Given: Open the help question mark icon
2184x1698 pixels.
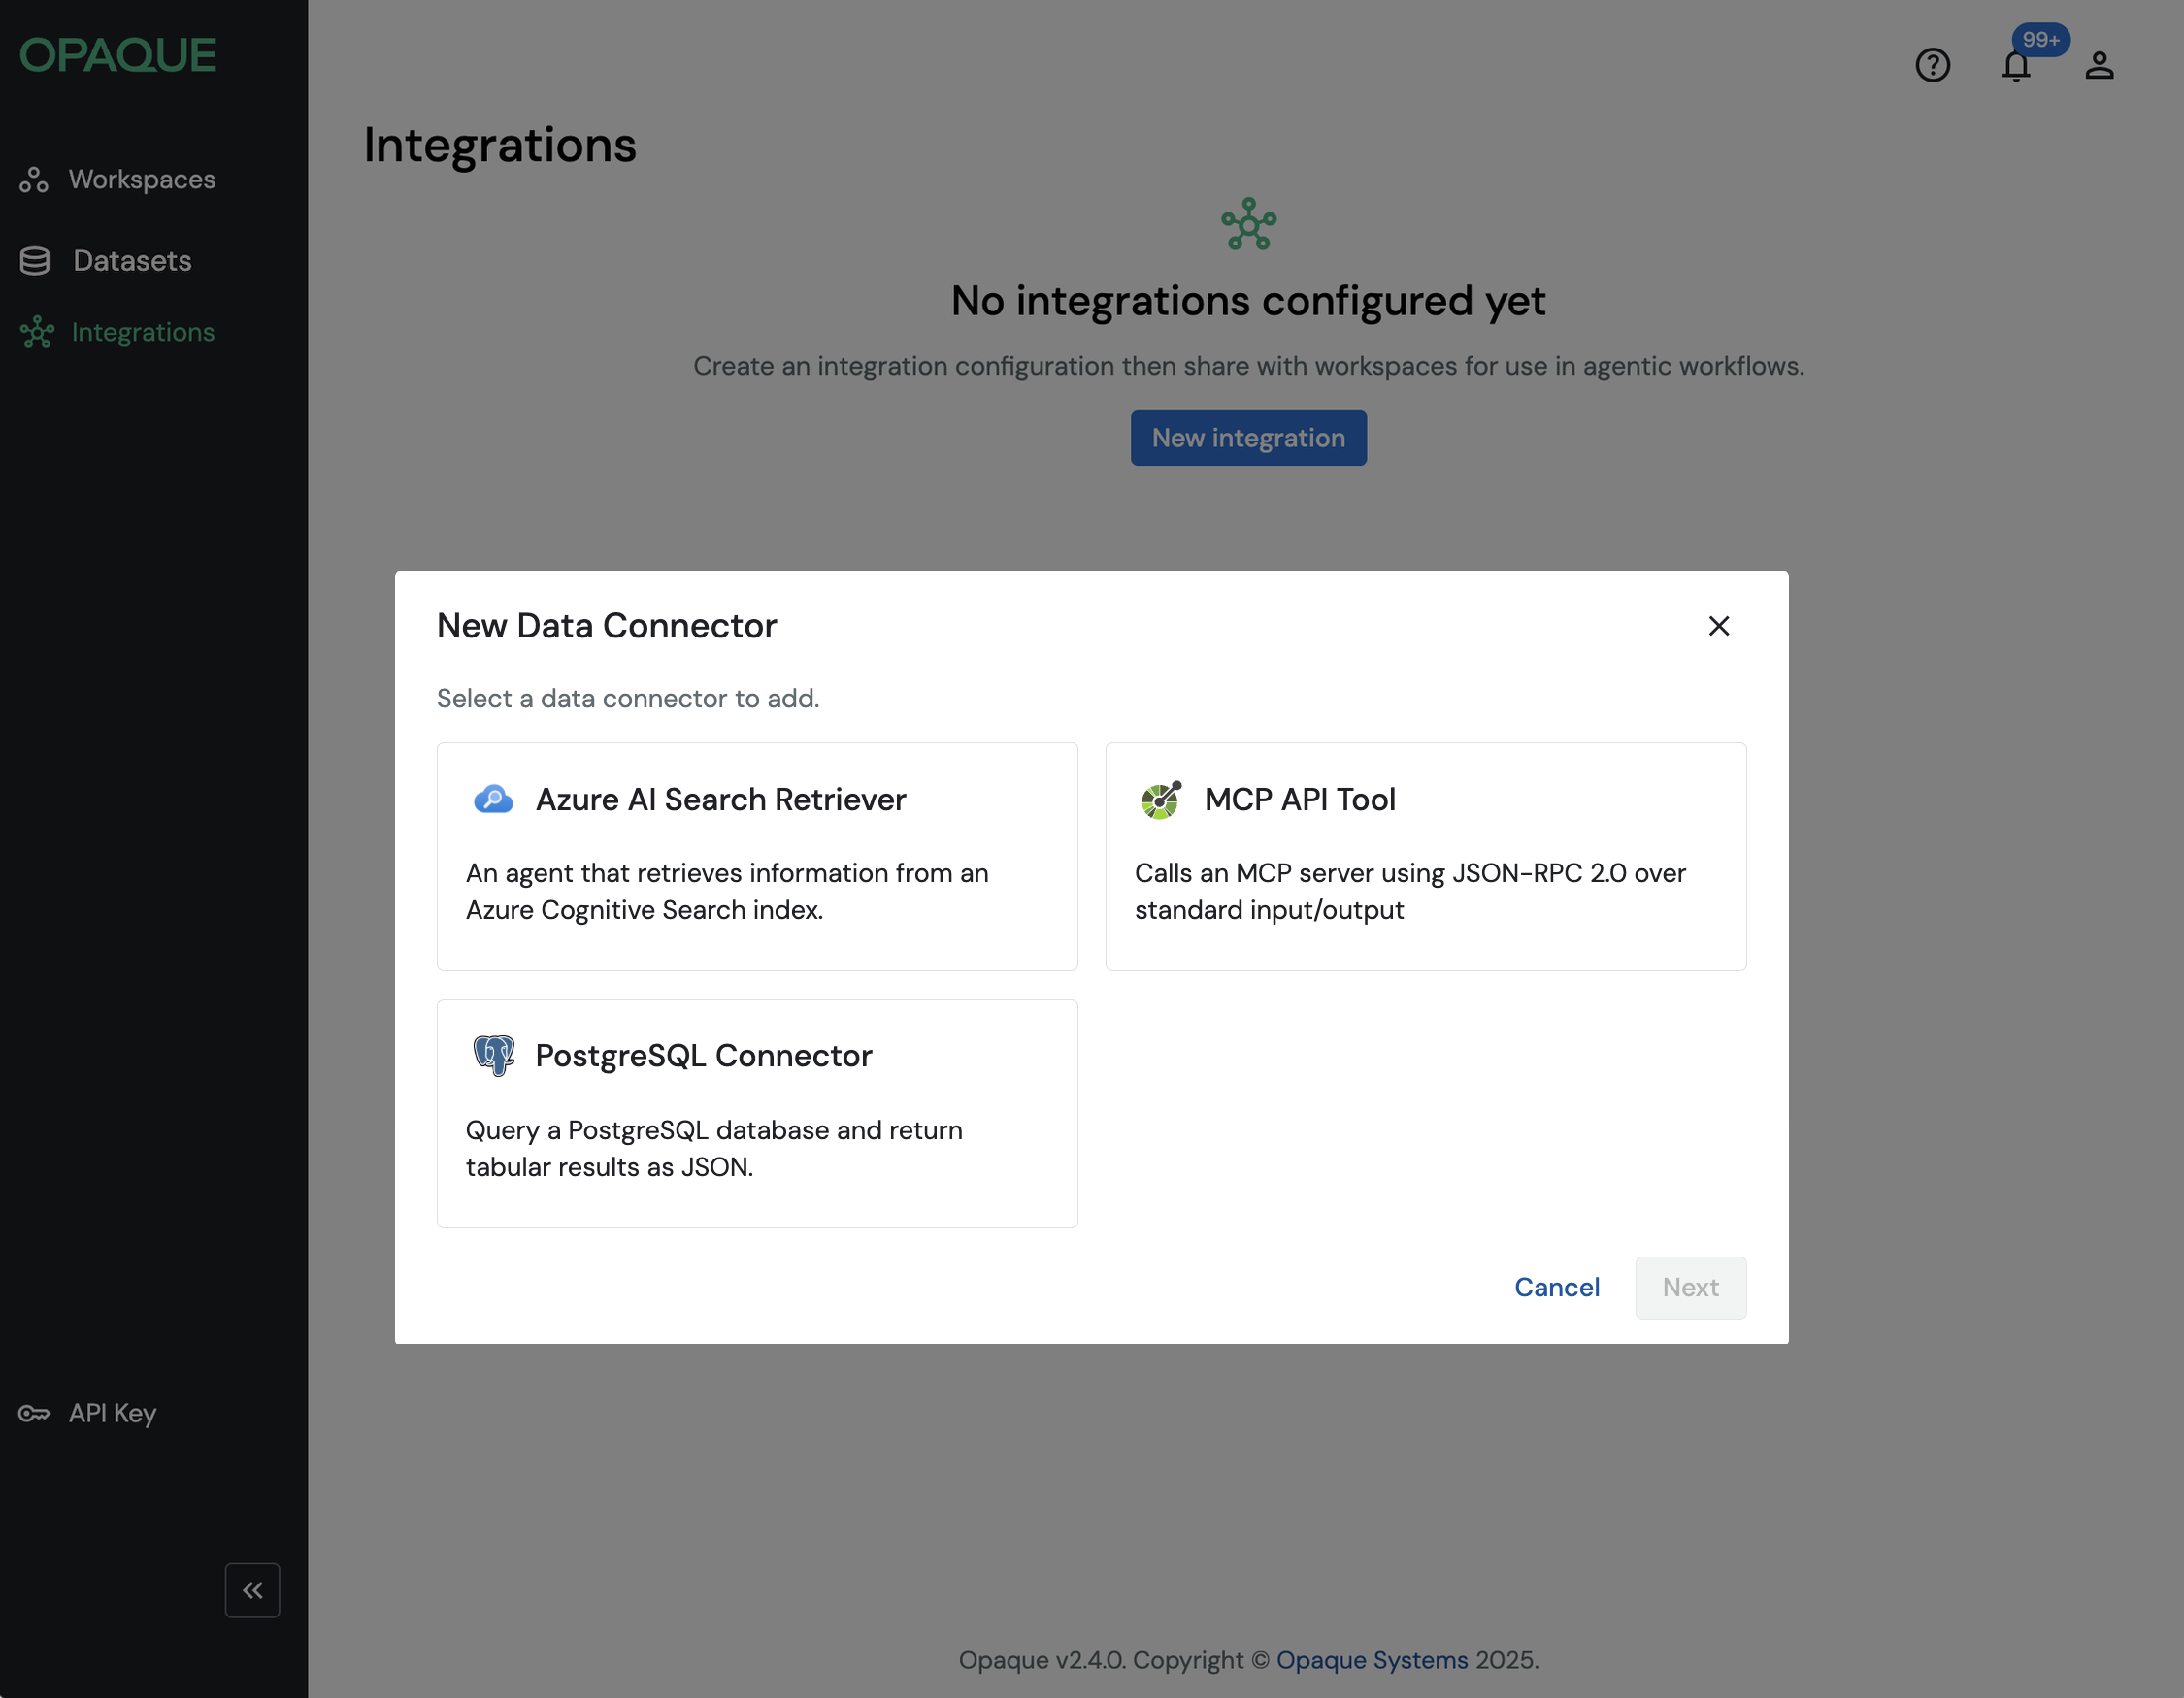Looking at the screenshot, I should click(x=1932, y=66).
